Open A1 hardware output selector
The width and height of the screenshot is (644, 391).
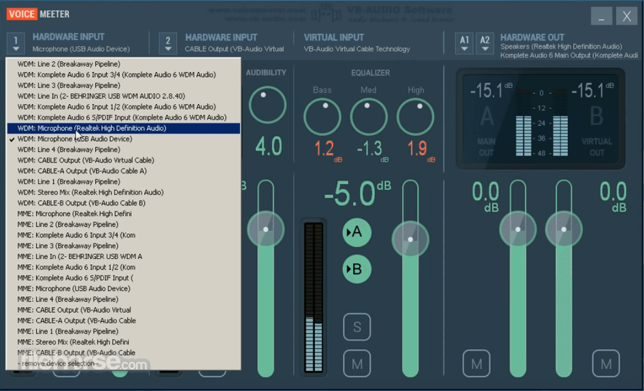click(x=464, y=43)
